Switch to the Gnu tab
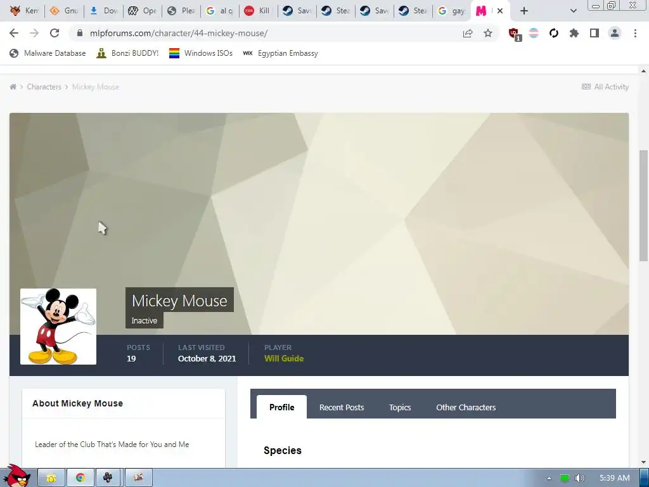Viewport: 649px width, 487px height. pos(64,11)
